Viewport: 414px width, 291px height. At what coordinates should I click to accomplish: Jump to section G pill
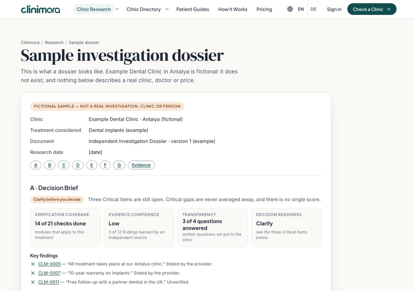coord(119,165)
